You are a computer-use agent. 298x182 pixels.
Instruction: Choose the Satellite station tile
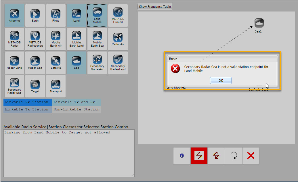click(x=56, y=62)
